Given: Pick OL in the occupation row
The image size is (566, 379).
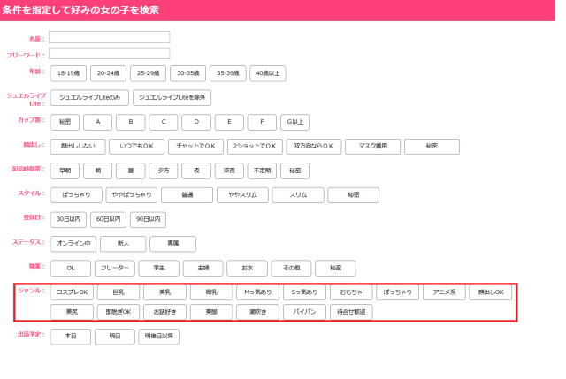Looking at the screenshot, I should pos(70,268).
